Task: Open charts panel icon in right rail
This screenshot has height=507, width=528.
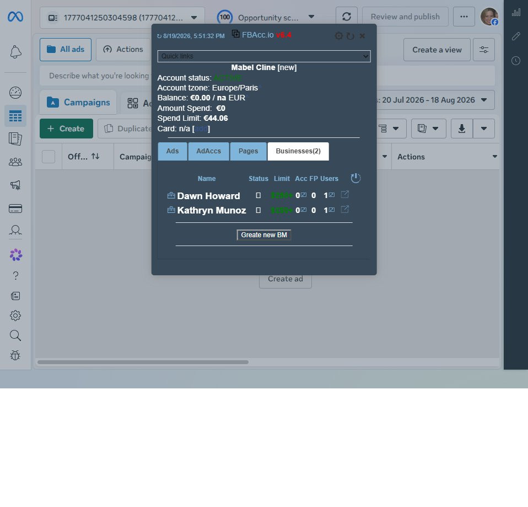Action: tap(516, 13)
